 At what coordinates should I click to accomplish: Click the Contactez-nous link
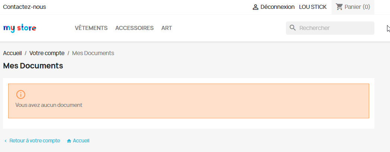(x=25, y=7)
